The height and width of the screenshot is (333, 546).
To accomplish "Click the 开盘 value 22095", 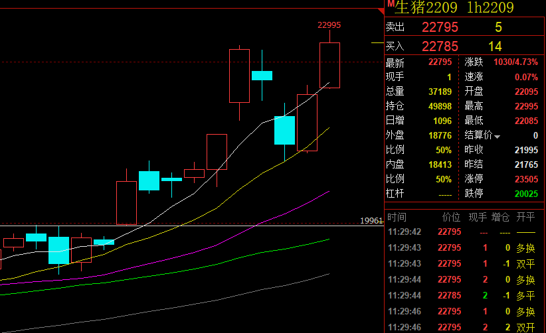I will click(x=526, y=92).
